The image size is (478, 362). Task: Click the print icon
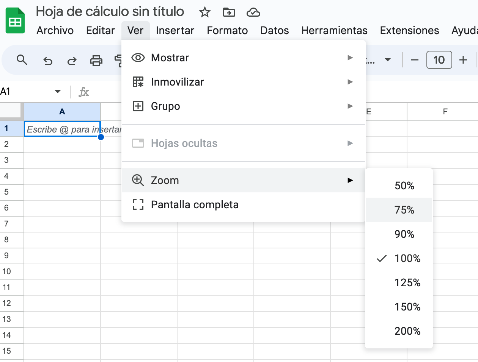point(96,60)
